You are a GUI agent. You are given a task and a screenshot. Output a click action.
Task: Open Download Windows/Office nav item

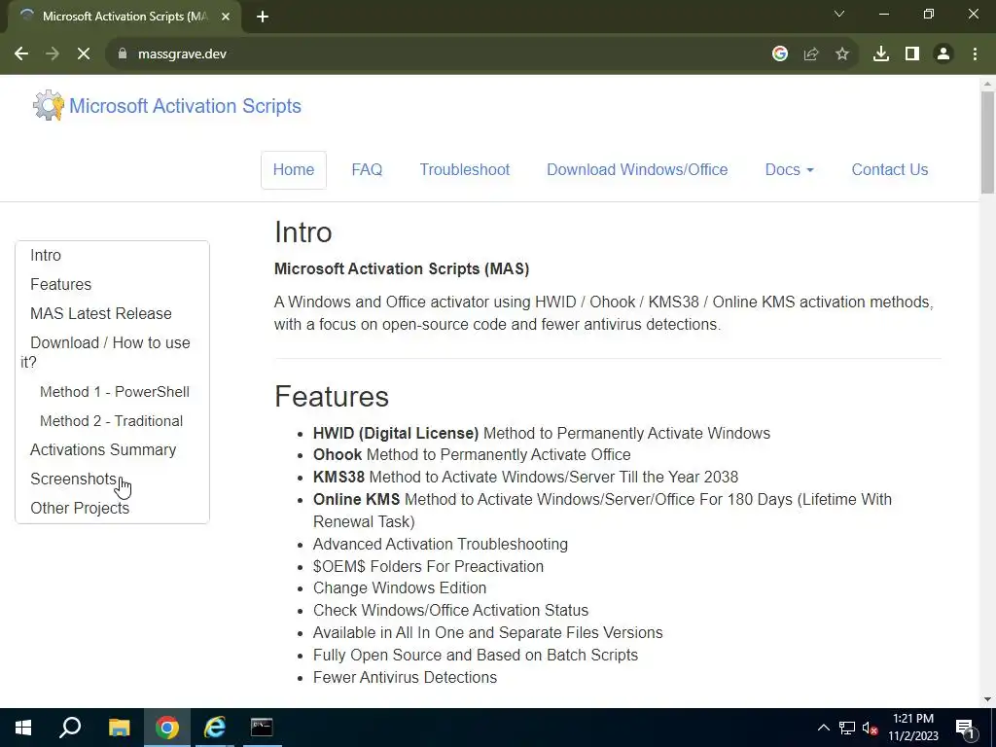pos(637,169)
